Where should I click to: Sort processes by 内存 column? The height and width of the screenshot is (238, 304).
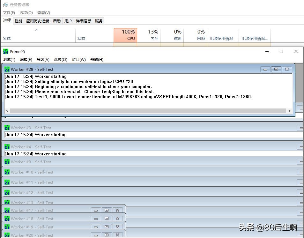tap(149, 35)
